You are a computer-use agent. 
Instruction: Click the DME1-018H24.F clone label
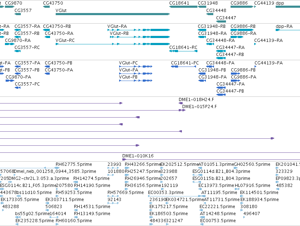196,100
